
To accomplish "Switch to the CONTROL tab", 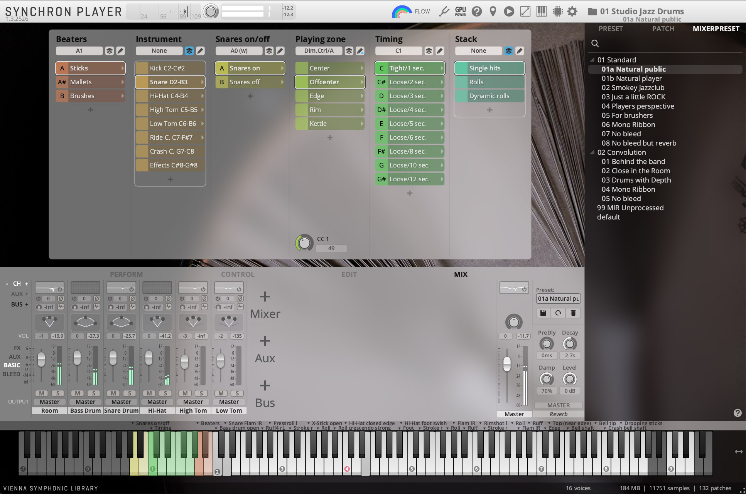I will 238,275.
